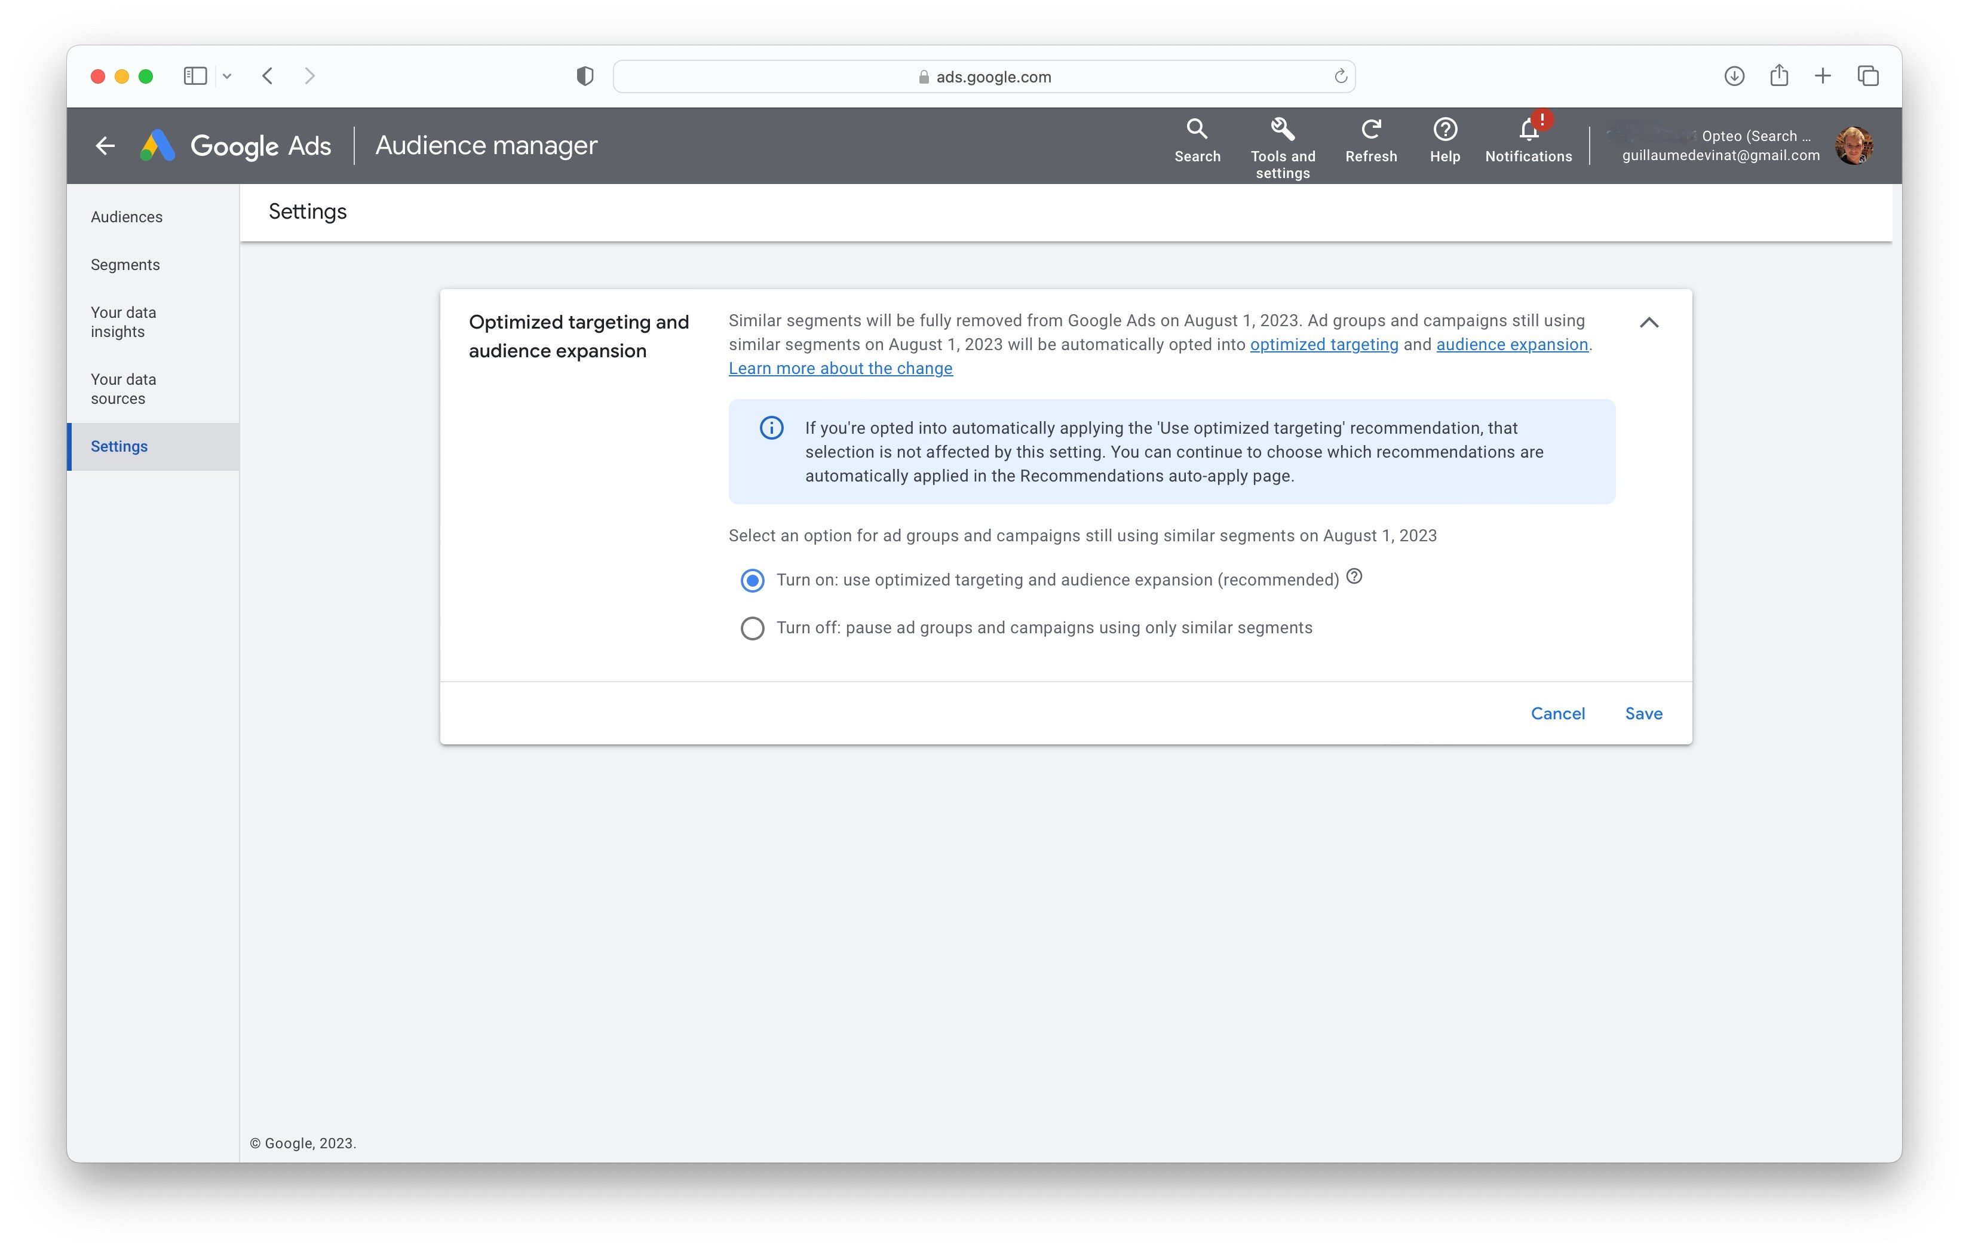Click the user profile avatar
This screenshot has width=1969, height=1251.
[1853, 146]
